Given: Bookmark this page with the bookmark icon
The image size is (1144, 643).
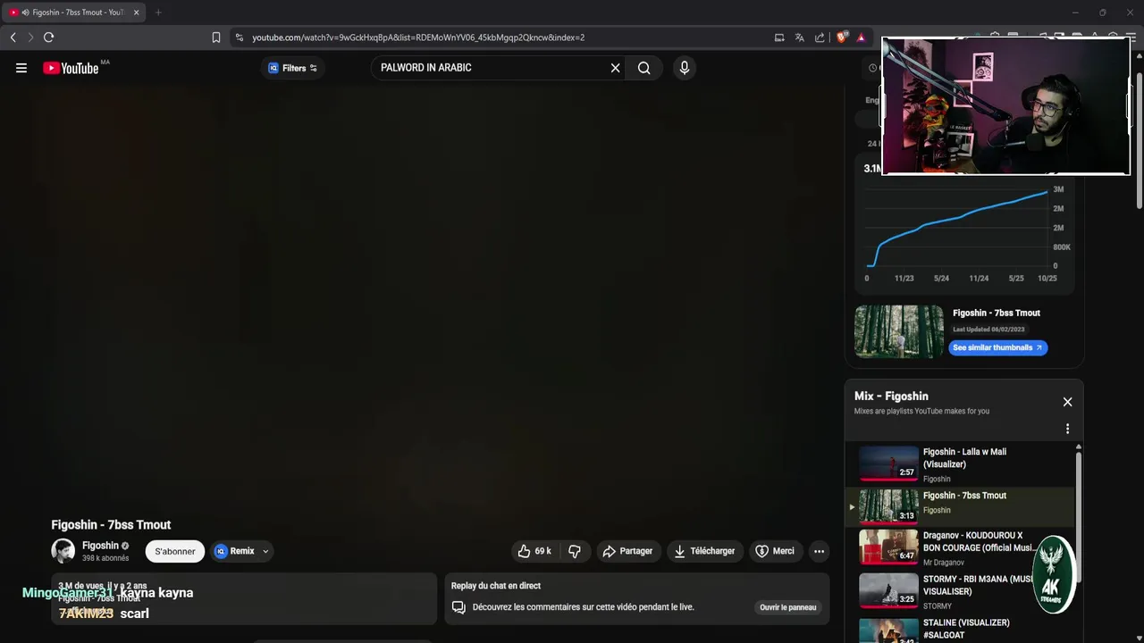Looking at the screenshot, I should click(216, 38).
